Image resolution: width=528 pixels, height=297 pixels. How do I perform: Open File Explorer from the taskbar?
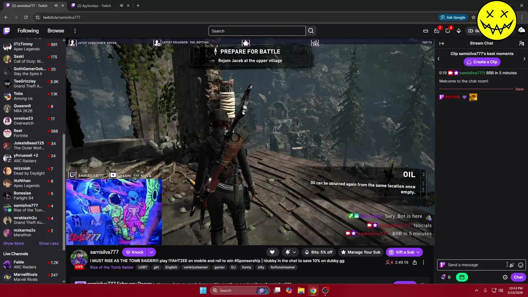[301, 290]
